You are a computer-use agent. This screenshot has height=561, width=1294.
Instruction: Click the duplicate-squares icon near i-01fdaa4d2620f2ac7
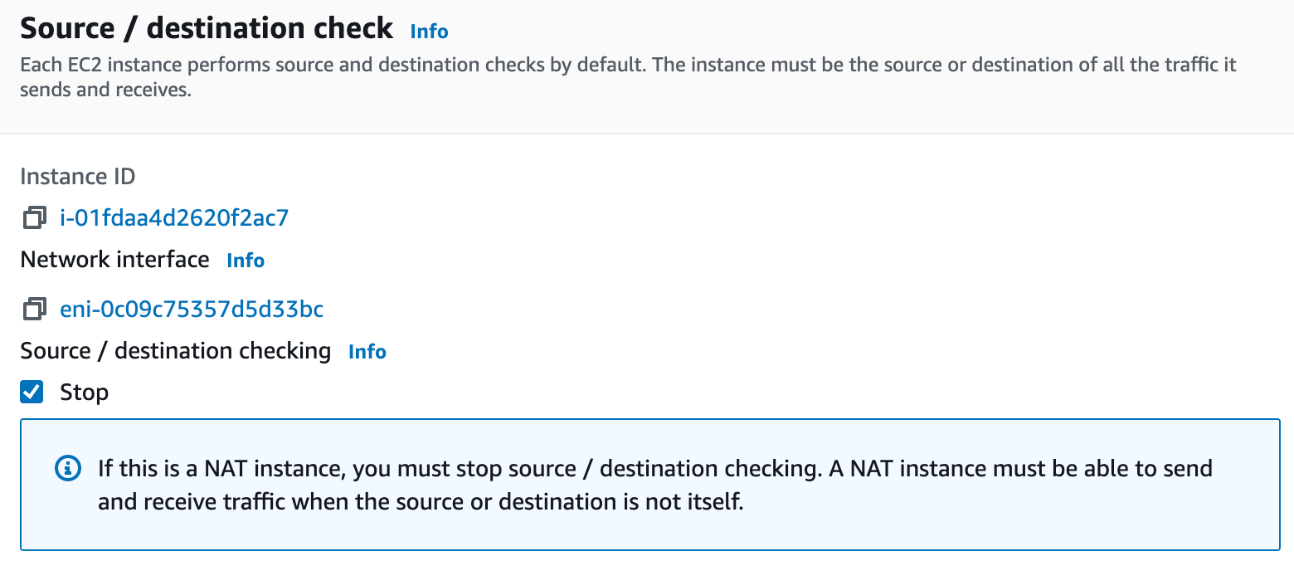point(33,217)
